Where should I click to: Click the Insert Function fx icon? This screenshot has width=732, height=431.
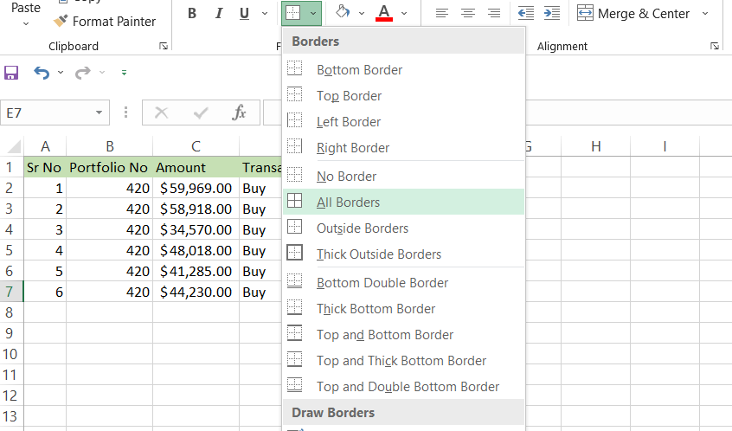tap(240, 113)
